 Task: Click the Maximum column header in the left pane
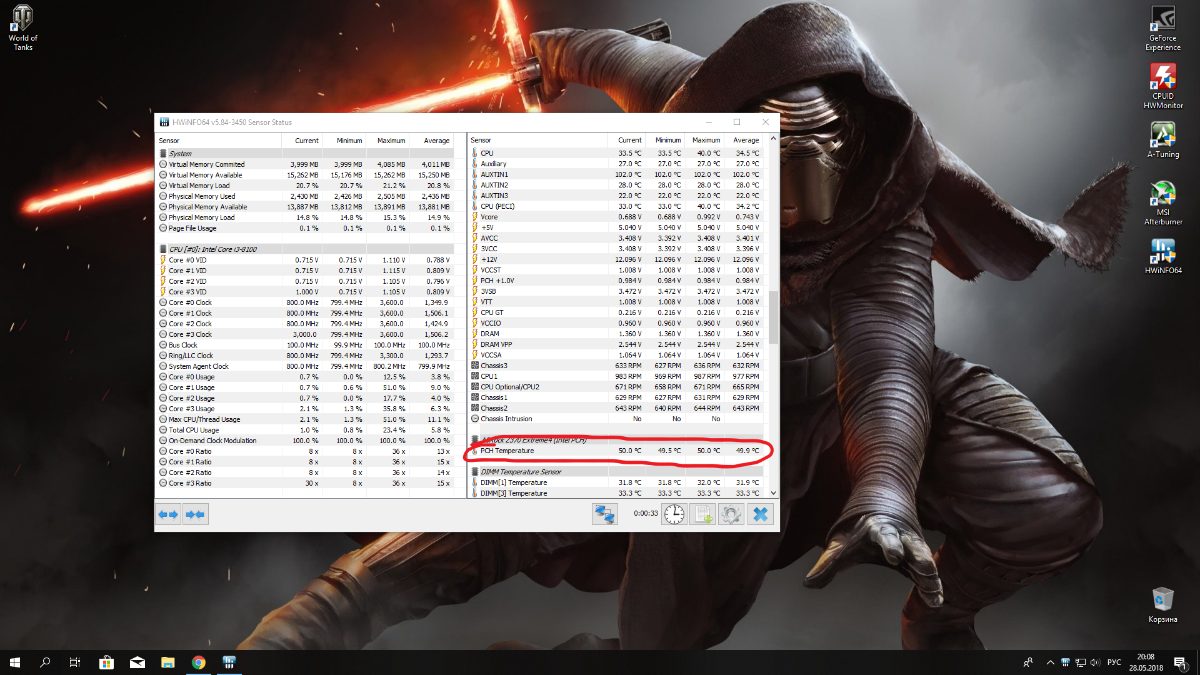coord(391,141)
